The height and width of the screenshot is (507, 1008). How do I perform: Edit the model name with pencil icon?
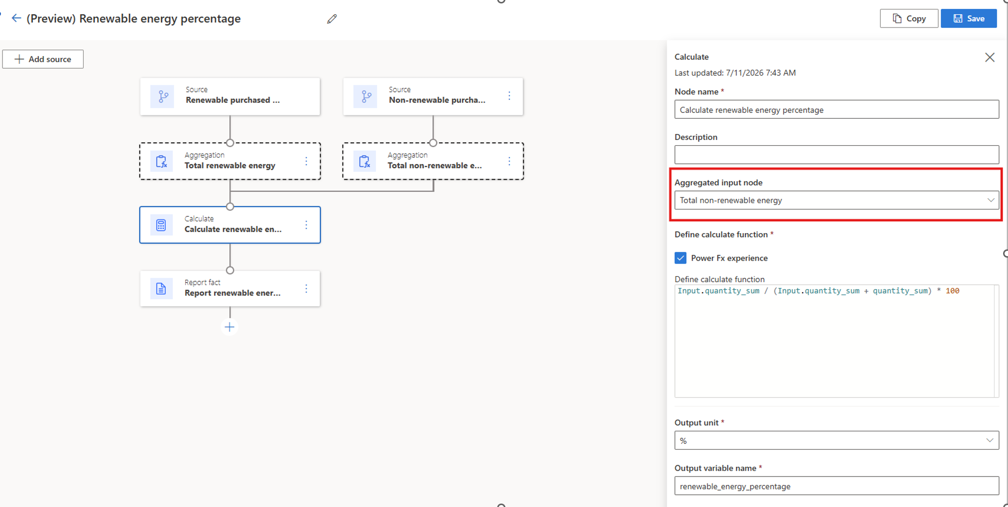pos(332,19)
